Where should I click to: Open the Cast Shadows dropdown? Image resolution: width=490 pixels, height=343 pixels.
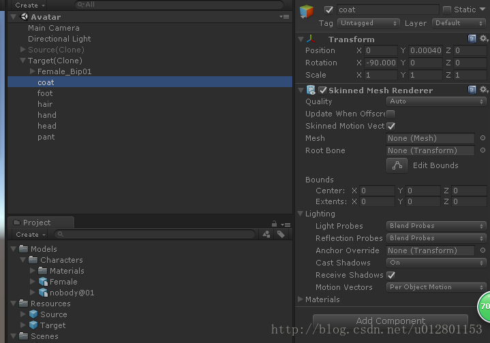pyautogui.click(x=436, y=263)
